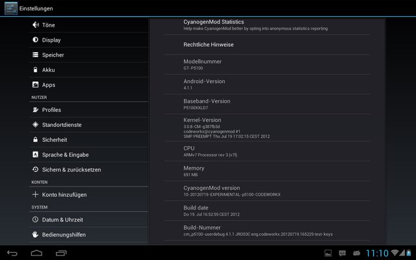Open Bedienungshilfen accessibility settings
The width and height of the screenshot is (416, 260).
point(64,235)
